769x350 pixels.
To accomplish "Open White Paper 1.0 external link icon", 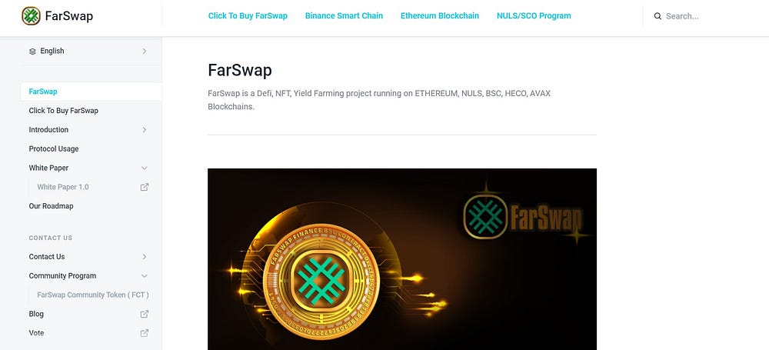I will click(145, 187).
